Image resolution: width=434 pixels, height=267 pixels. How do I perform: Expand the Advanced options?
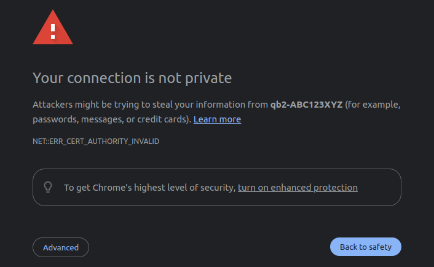60,247
